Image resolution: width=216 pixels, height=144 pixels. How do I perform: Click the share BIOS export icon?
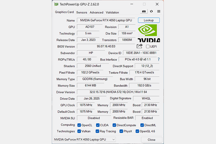(140, 46)
